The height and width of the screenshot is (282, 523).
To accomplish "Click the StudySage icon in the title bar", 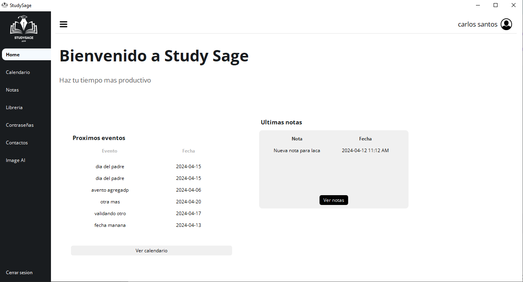I will pos(5,5).
